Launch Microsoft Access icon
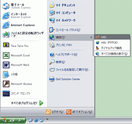The width and height of the screenshot is (132, 124). pos(6,84)
